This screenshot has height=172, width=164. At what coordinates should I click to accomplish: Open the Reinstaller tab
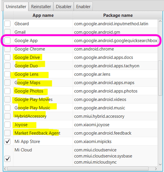[41, 6]
